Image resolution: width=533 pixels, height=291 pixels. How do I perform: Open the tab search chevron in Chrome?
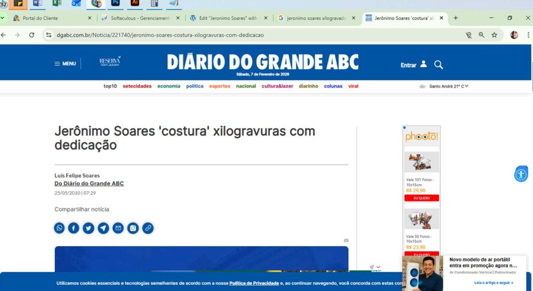[3, 18]
